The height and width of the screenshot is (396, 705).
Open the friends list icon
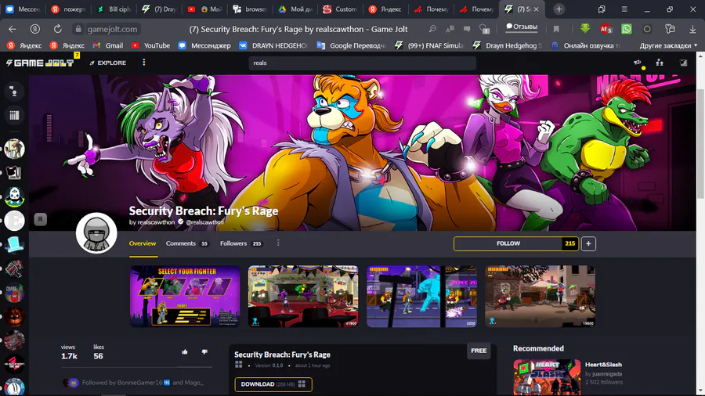(660, 63)
